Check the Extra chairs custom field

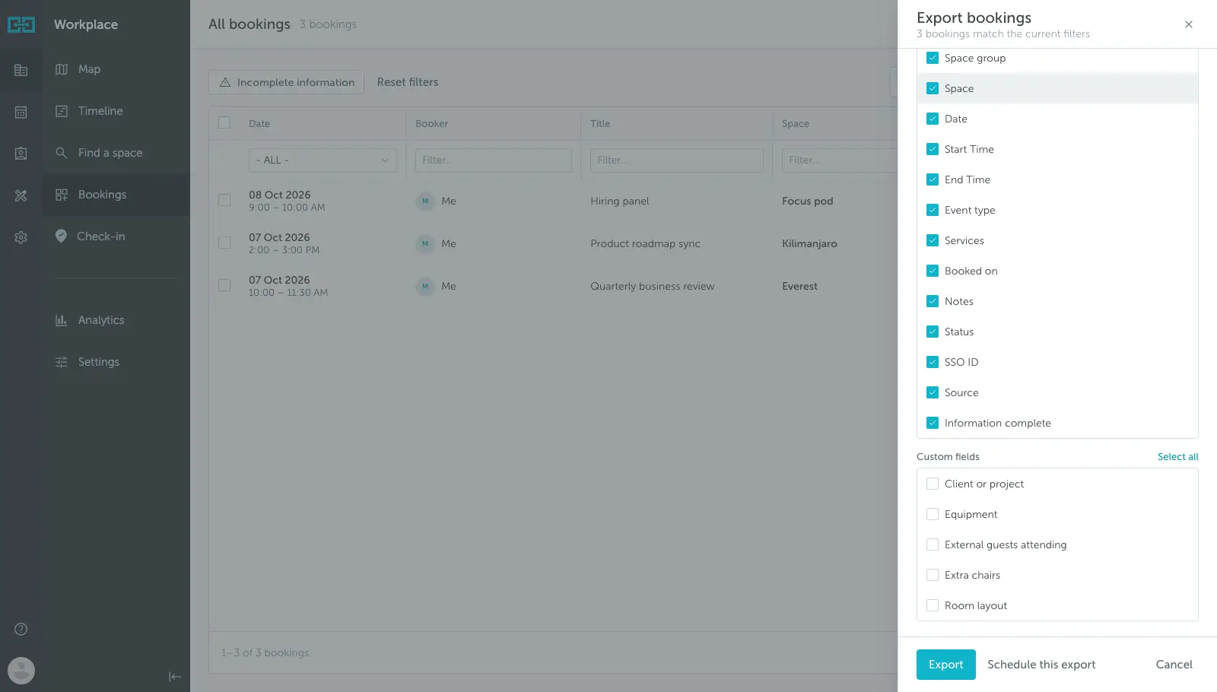coord(933,575)
